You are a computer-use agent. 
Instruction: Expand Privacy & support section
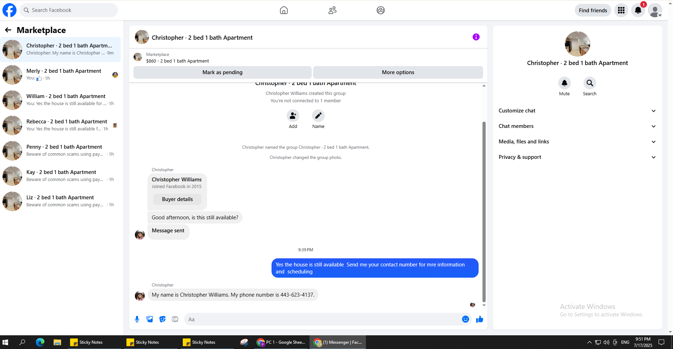[x=578, y=157]
